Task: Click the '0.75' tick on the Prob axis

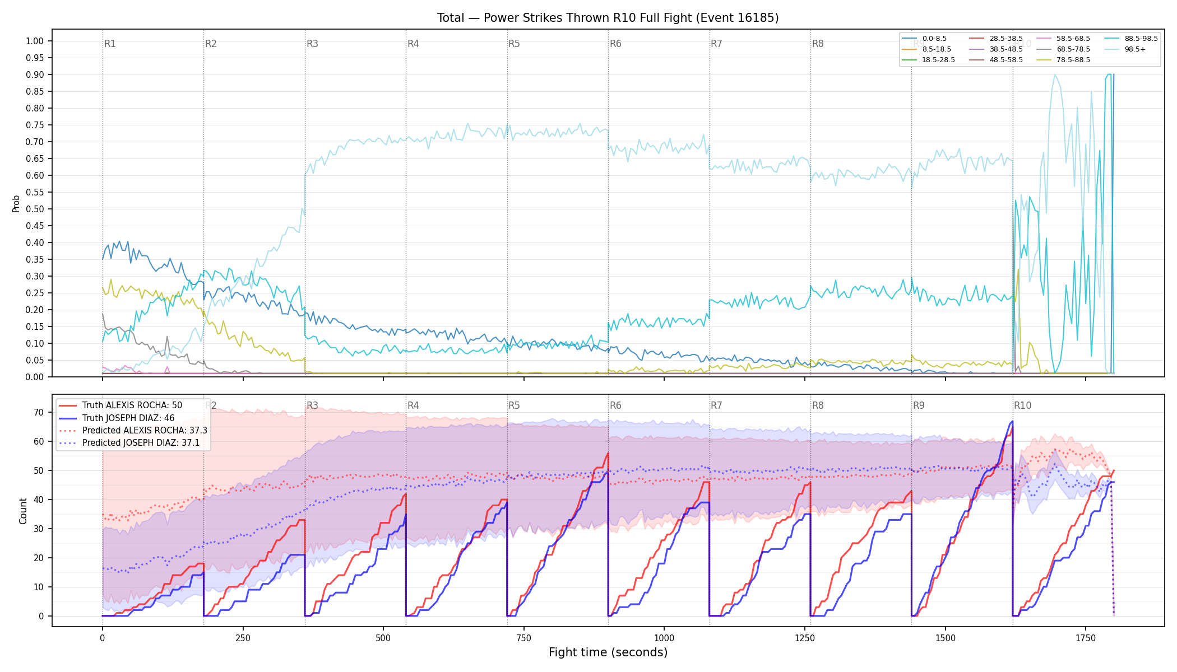Action: [x=35, y=125]
